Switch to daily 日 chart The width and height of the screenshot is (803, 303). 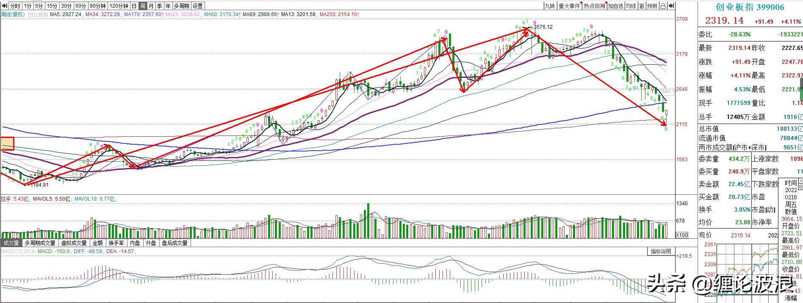tap(134, 6)
